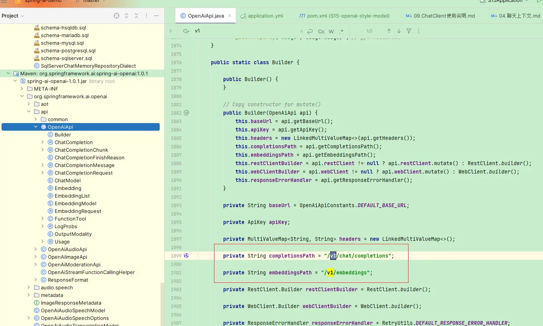
Task: Toggle Match Case (Cc) in search
Action: (x=321, y=31)
